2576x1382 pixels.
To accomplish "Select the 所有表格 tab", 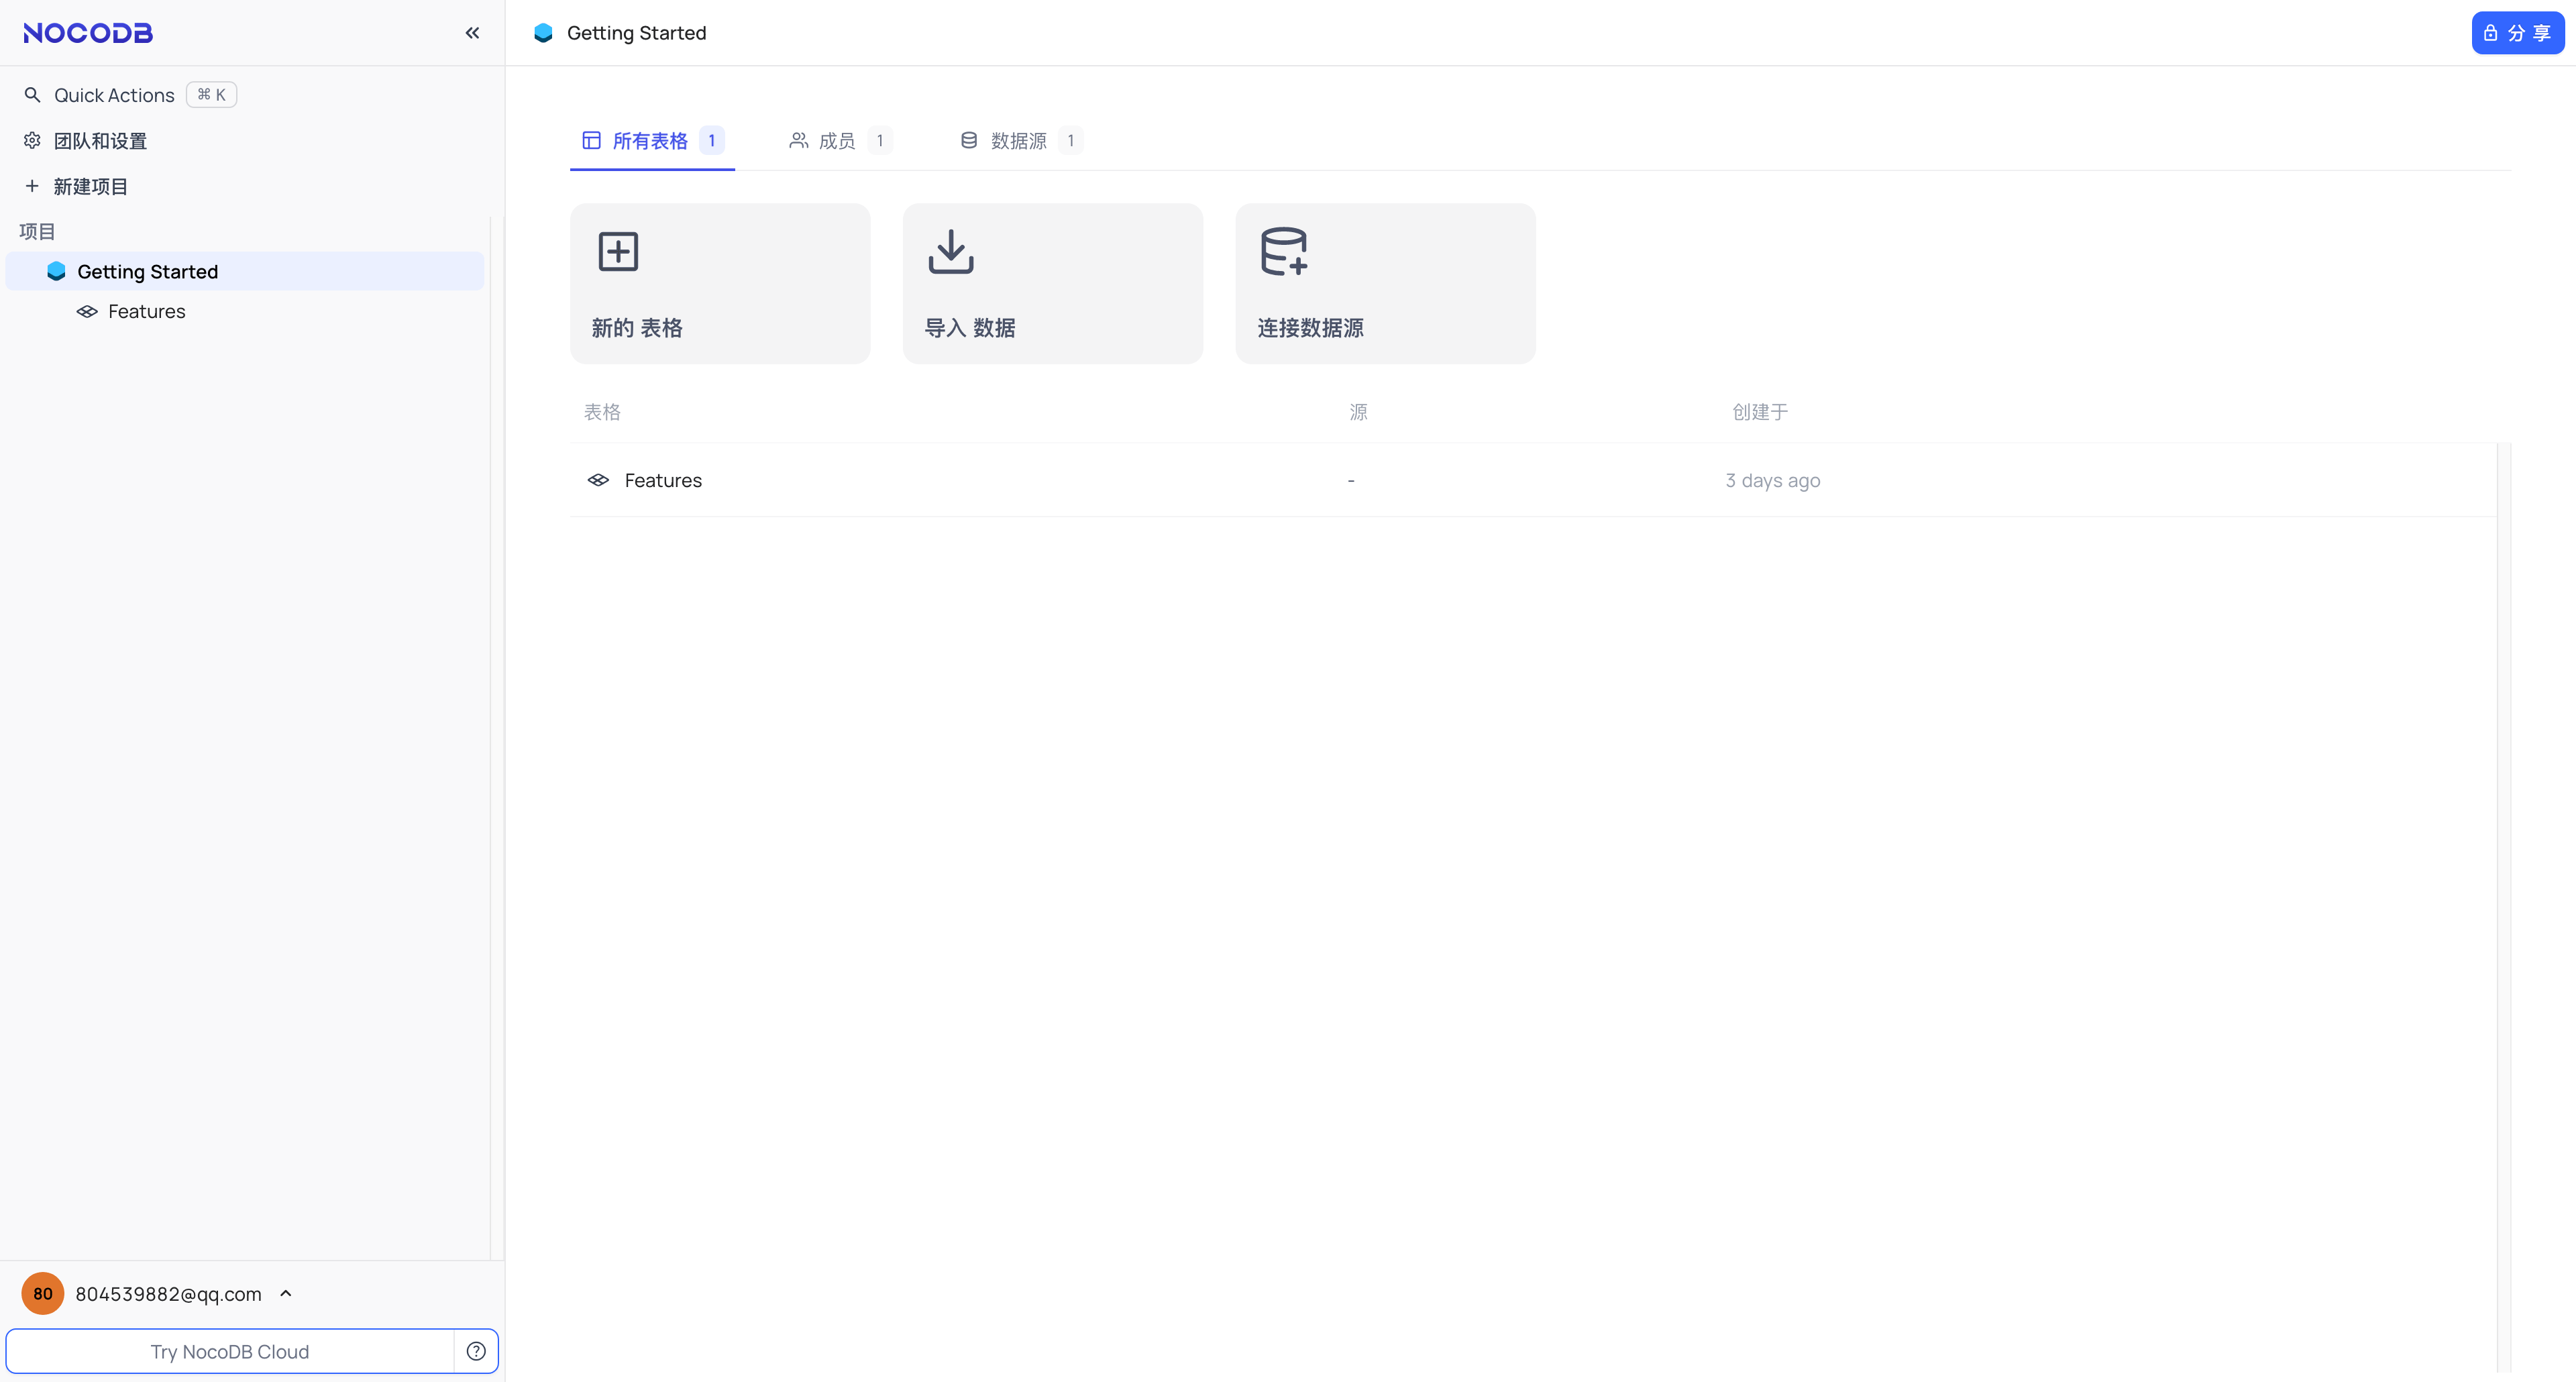I will pos(650,140).
